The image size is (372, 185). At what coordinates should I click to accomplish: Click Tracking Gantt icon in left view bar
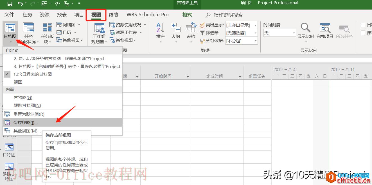coord(9,166)
